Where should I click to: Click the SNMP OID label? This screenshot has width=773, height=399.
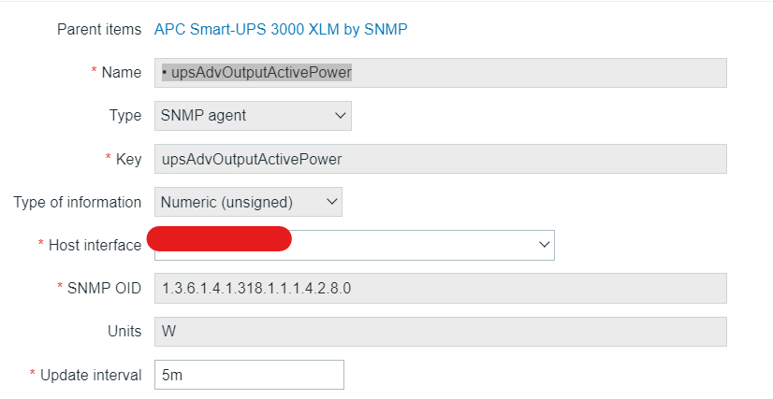(x=103, y=288)
